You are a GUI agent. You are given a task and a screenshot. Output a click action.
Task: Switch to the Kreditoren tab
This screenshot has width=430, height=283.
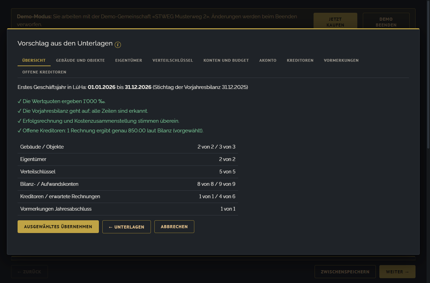point(300,60)
